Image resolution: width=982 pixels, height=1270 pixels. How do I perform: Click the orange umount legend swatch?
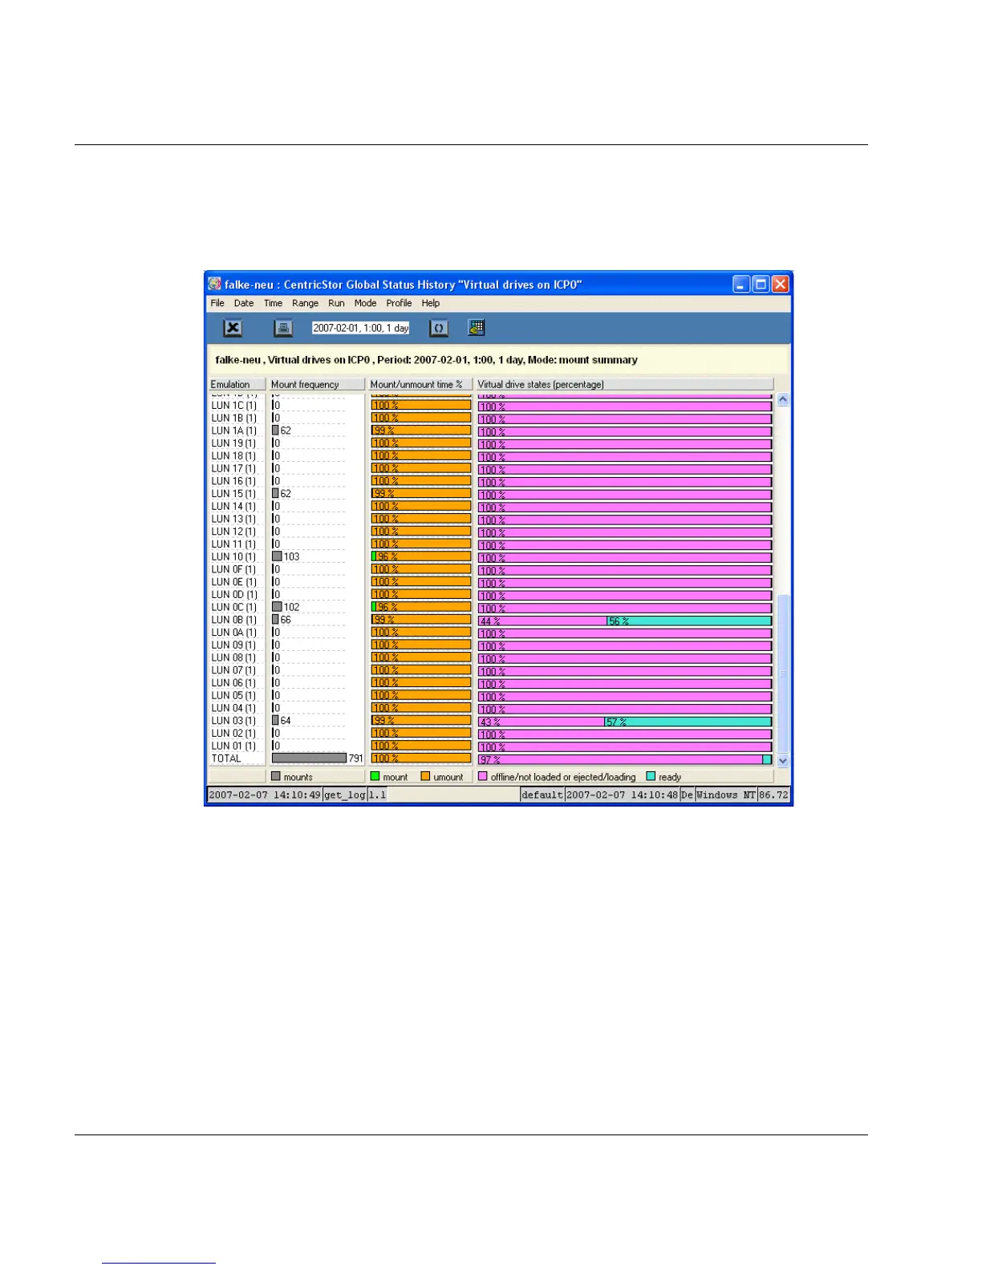pyautogui.click(x=426, y=776)
